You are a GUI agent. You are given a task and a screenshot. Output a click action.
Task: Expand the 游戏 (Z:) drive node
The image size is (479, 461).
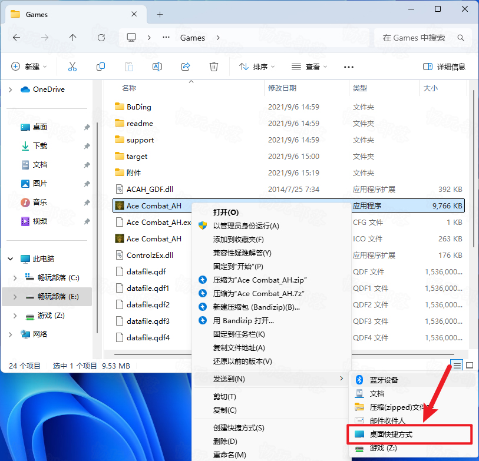click(x=15, y=316)
